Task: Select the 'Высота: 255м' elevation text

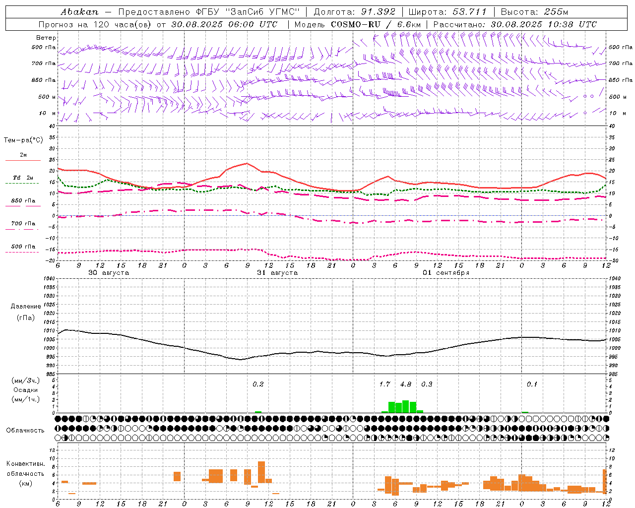Action: 534,12
